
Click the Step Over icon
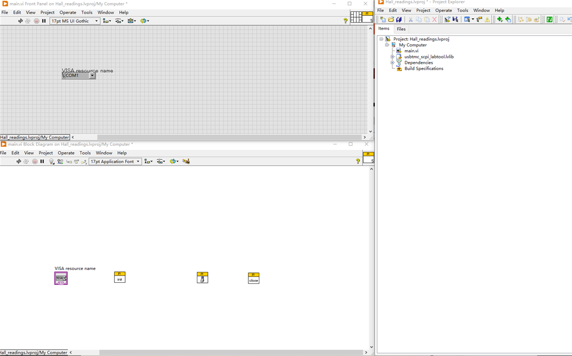tap(76, 161)
